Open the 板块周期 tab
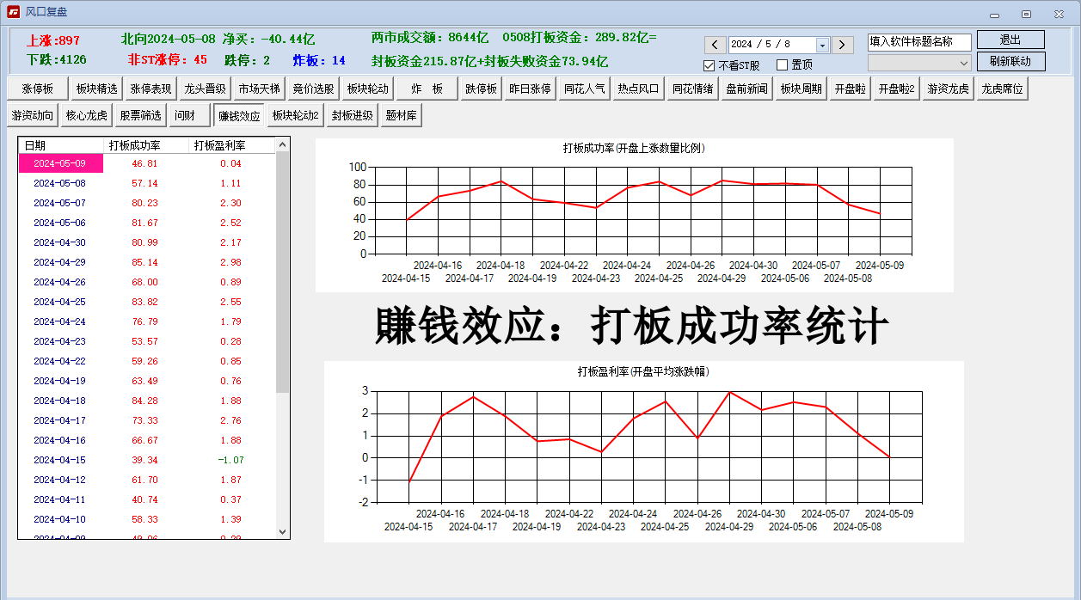Image resolution: width=1081 pixels, height=600 pixels. click(x=801, y=89)
